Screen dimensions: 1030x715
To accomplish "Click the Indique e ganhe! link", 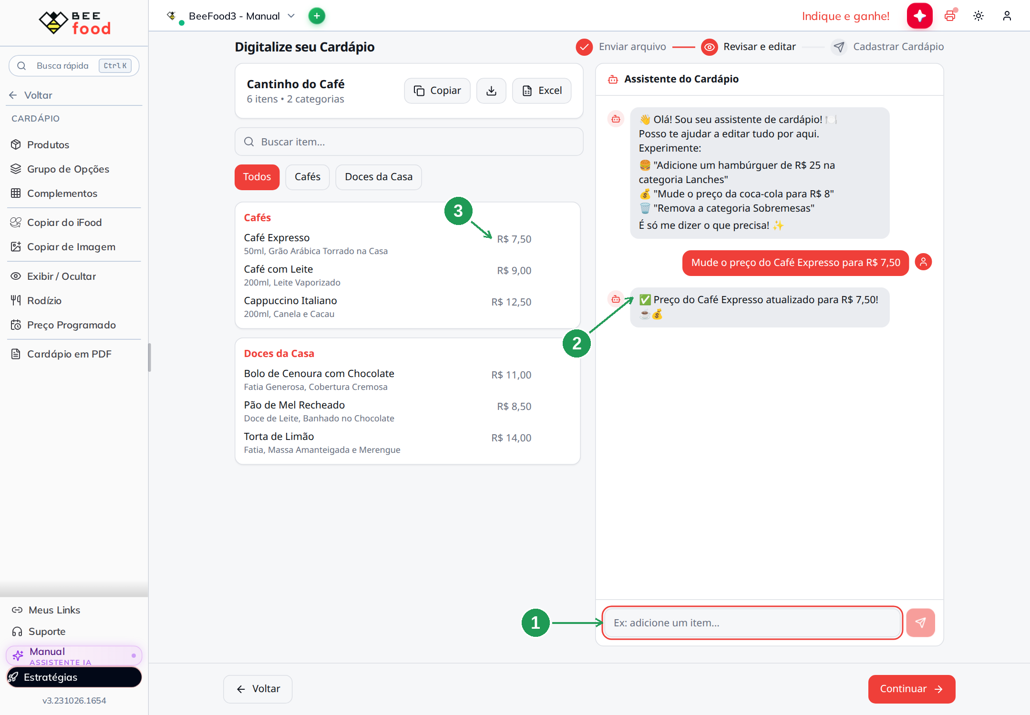I will pos(845,16).
